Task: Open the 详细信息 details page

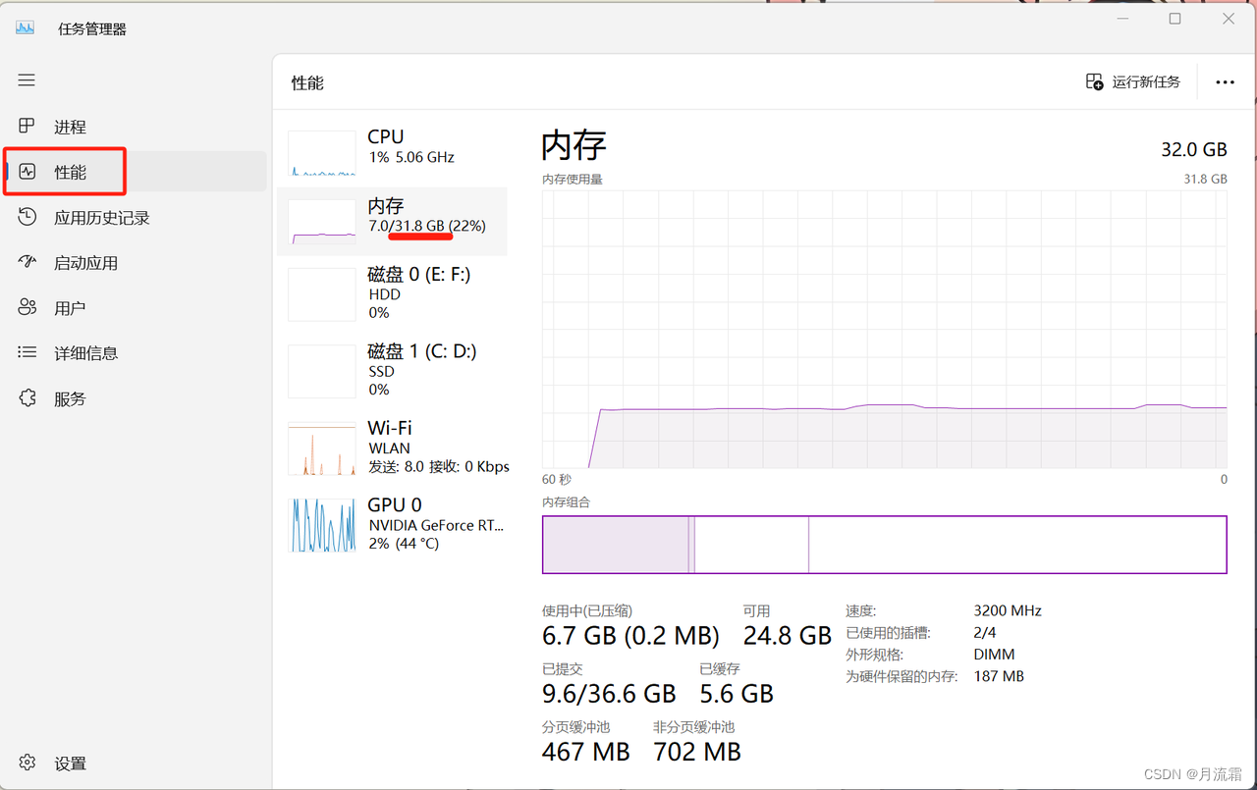Action: tap(136, 353)
